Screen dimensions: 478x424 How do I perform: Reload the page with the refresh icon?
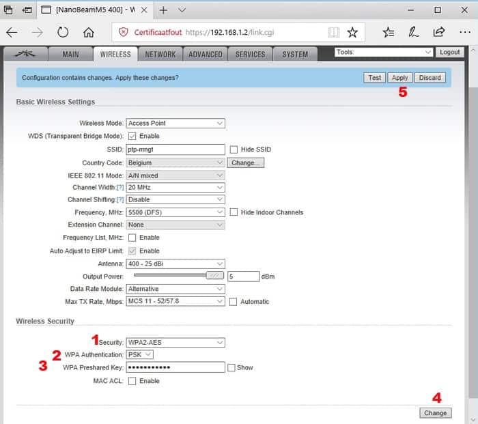tap(63, 32)
